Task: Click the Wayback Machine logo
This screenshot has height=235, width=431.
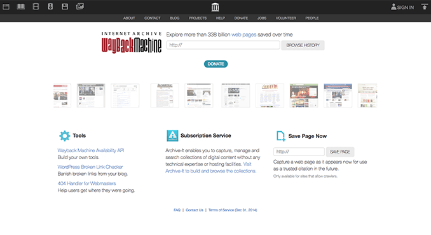Action: point(132,42)
